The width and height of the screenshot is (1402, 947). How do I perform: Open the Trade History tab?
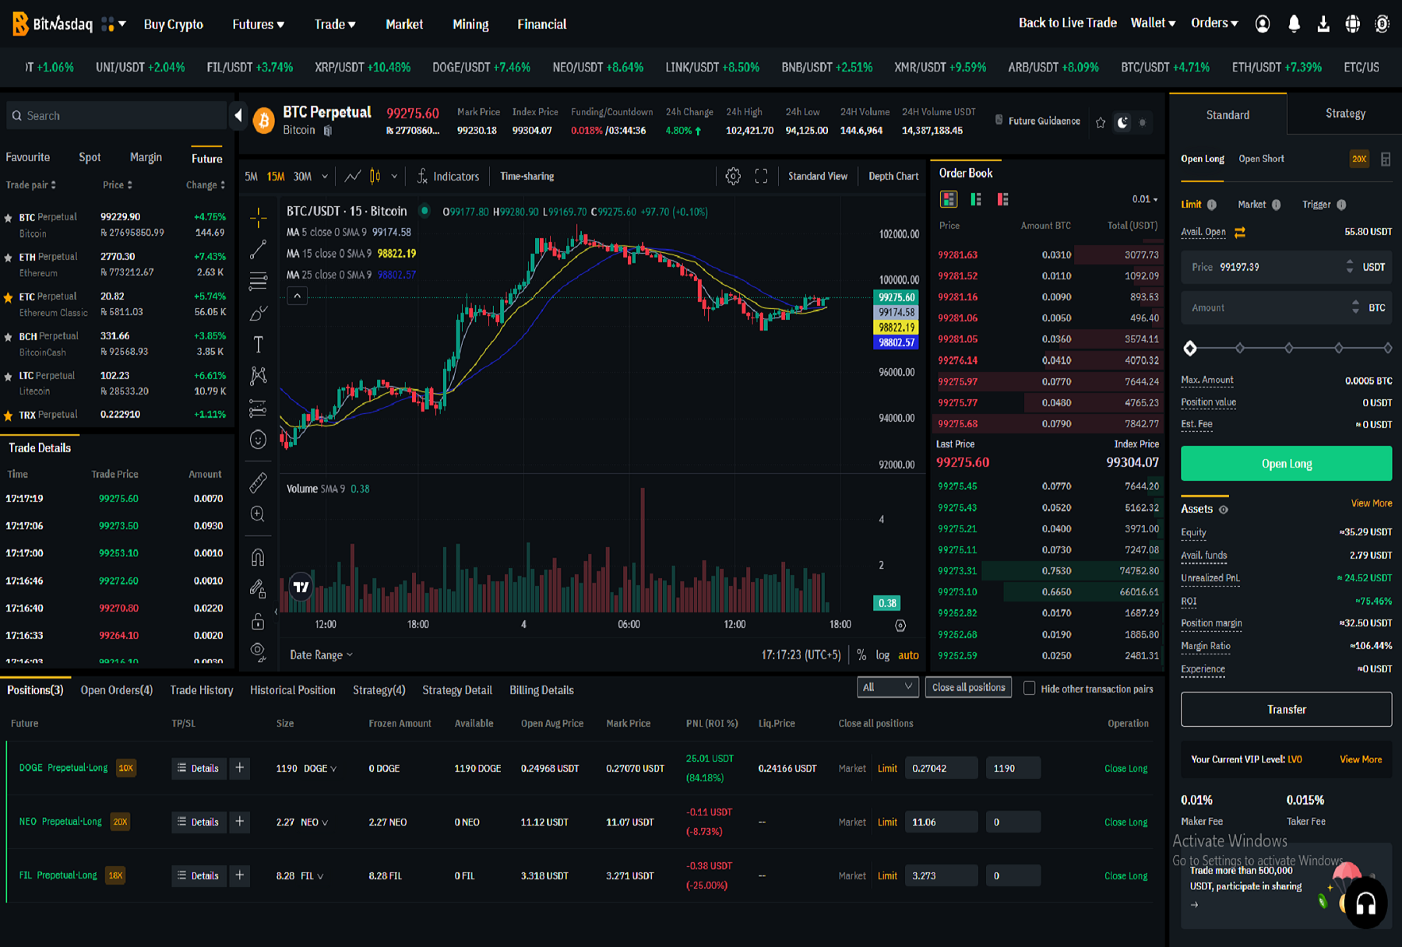click(x=201, y=690)
